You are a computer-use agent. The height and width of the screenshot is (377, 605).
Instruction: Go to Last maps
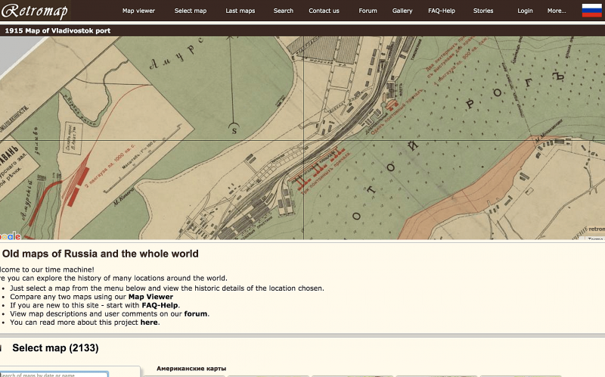pos(240,11)
